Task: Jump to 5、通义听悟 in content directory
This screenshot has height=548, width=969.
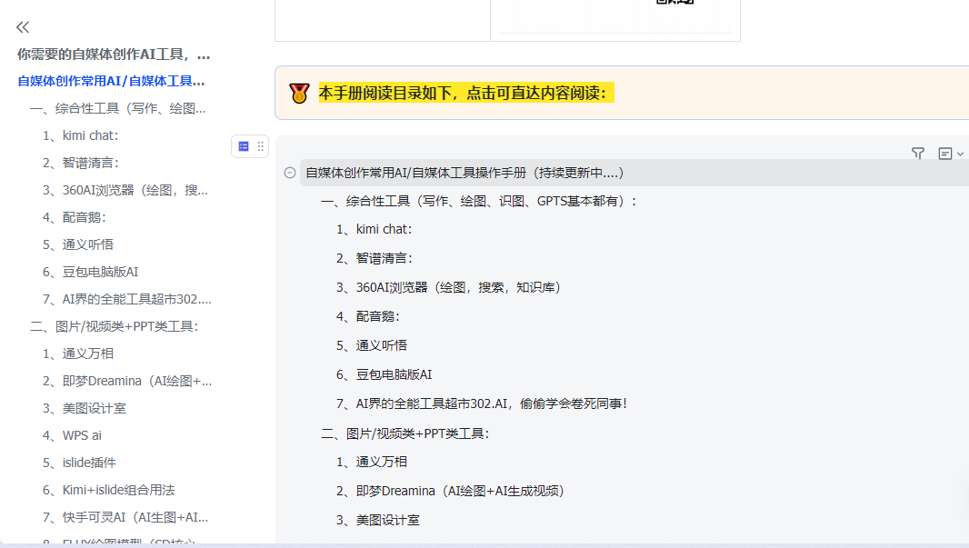Action: 371,345
